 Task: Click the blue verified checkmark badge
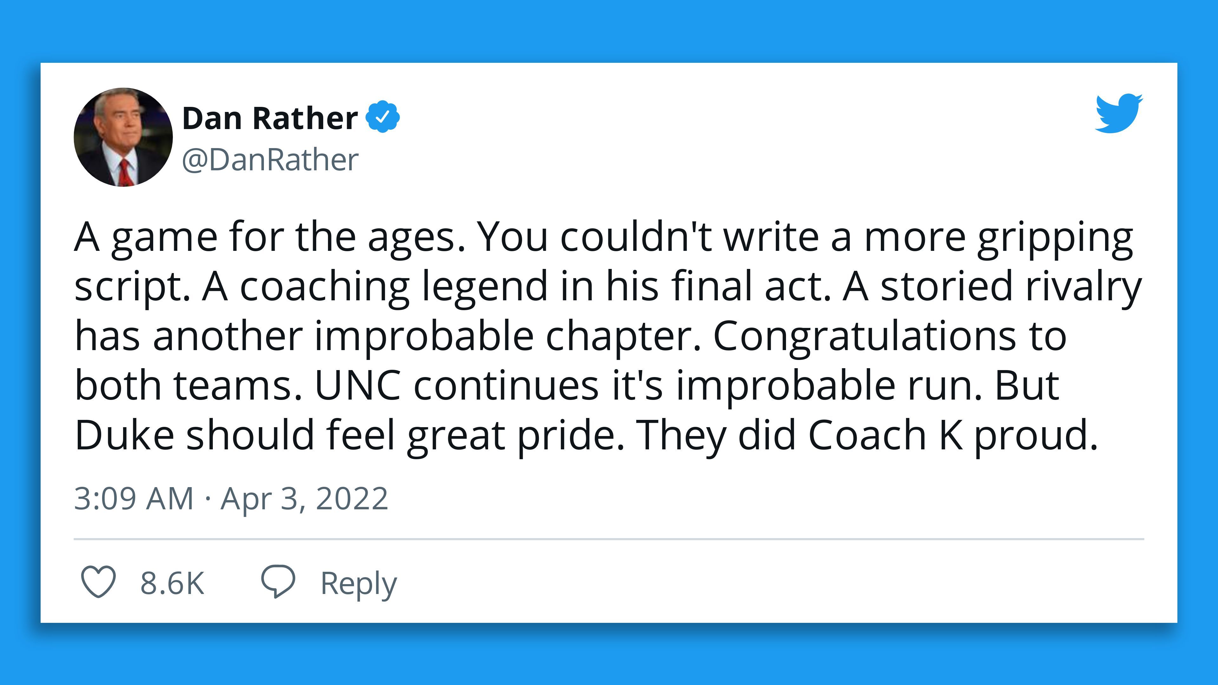[x=383, y=117]
